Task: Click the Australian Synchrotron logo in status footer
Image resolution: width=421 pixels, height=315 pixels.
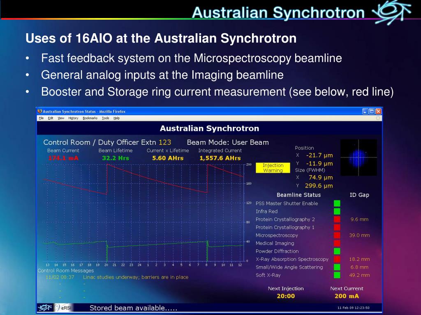Action: click(45, 308)
